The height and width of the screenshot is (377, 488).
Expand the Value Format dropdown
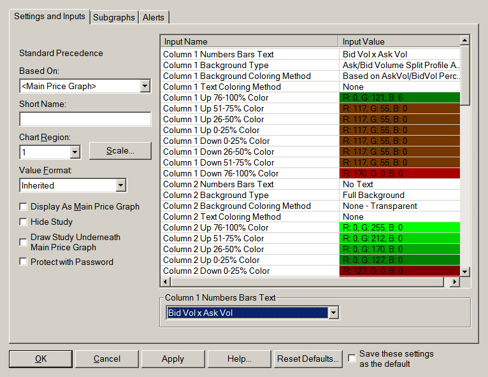(x=120, y=185)
